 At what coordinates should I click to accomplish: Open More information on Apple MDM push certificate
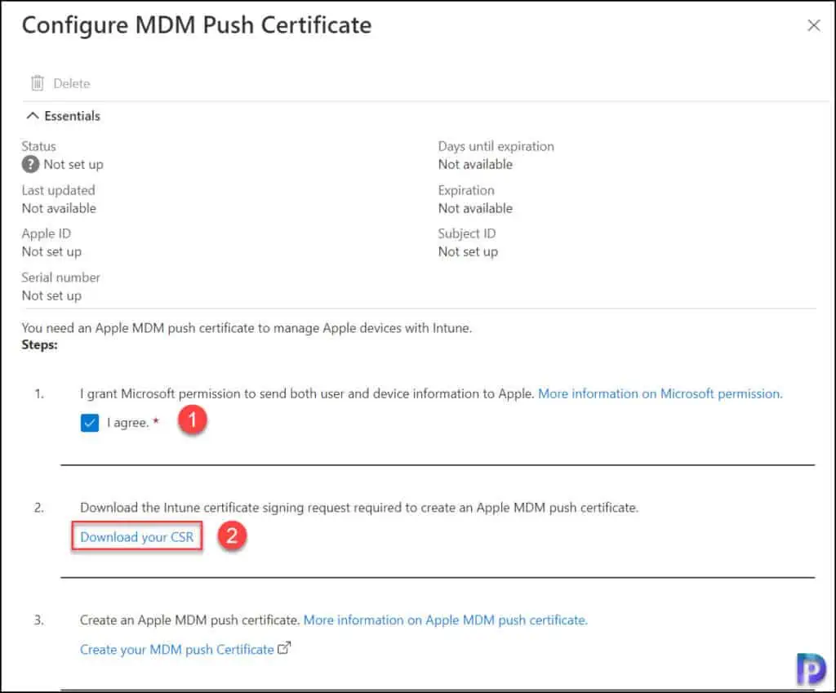(445, 620)
